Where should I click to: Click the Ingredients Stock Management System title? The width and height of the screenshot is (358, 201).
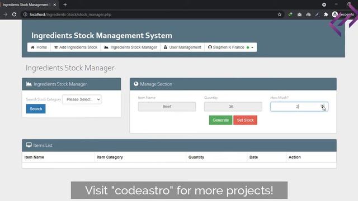[x=102, y=36]
